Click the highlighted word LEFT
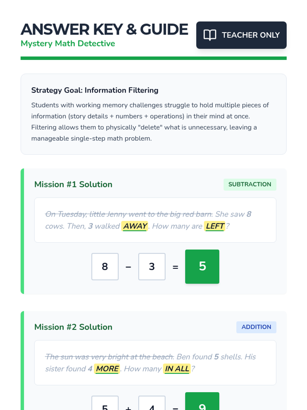 pos(215,226)
